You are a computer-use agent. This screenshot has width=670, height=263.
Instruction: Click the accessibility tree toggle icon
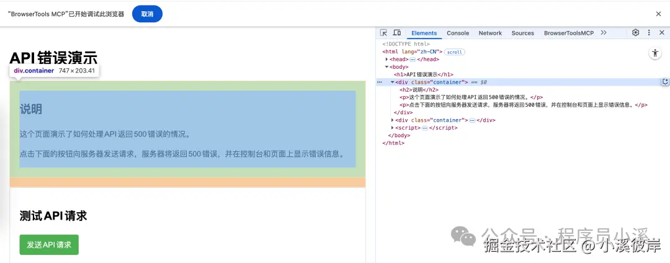[x=655, y=53]
